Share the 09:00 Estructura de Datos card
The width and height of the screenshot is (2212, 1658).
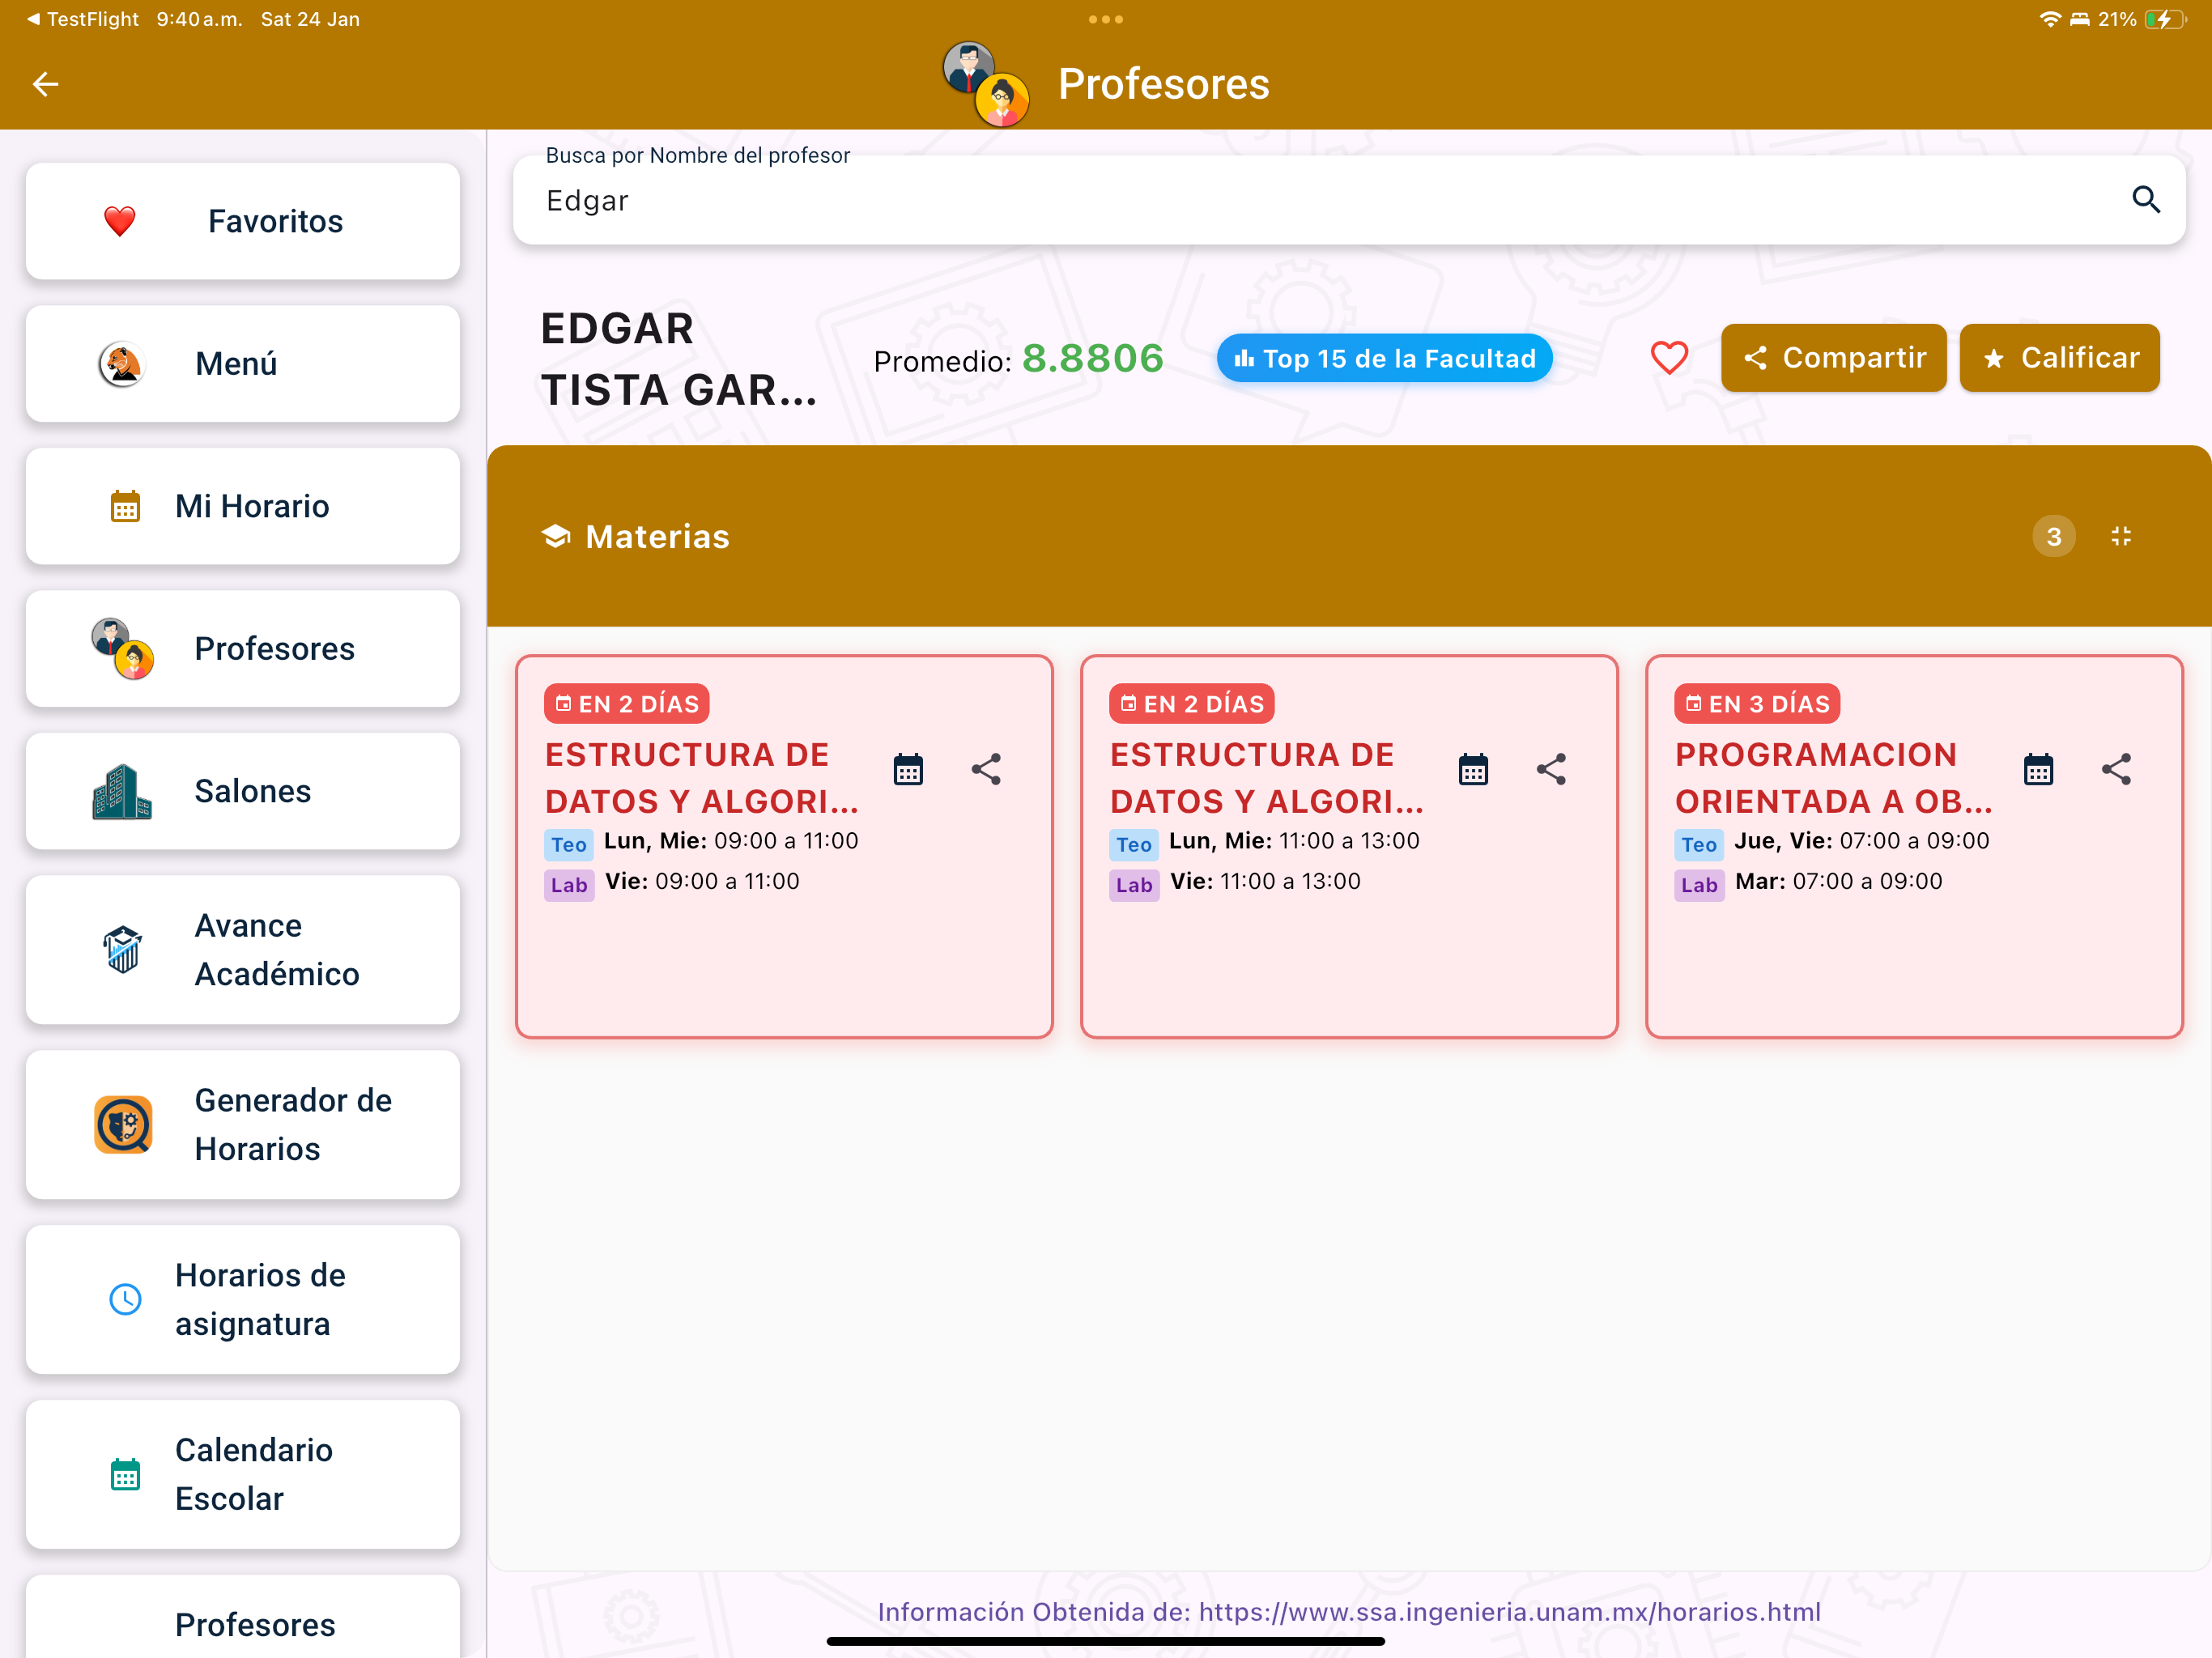pos(986,770)
